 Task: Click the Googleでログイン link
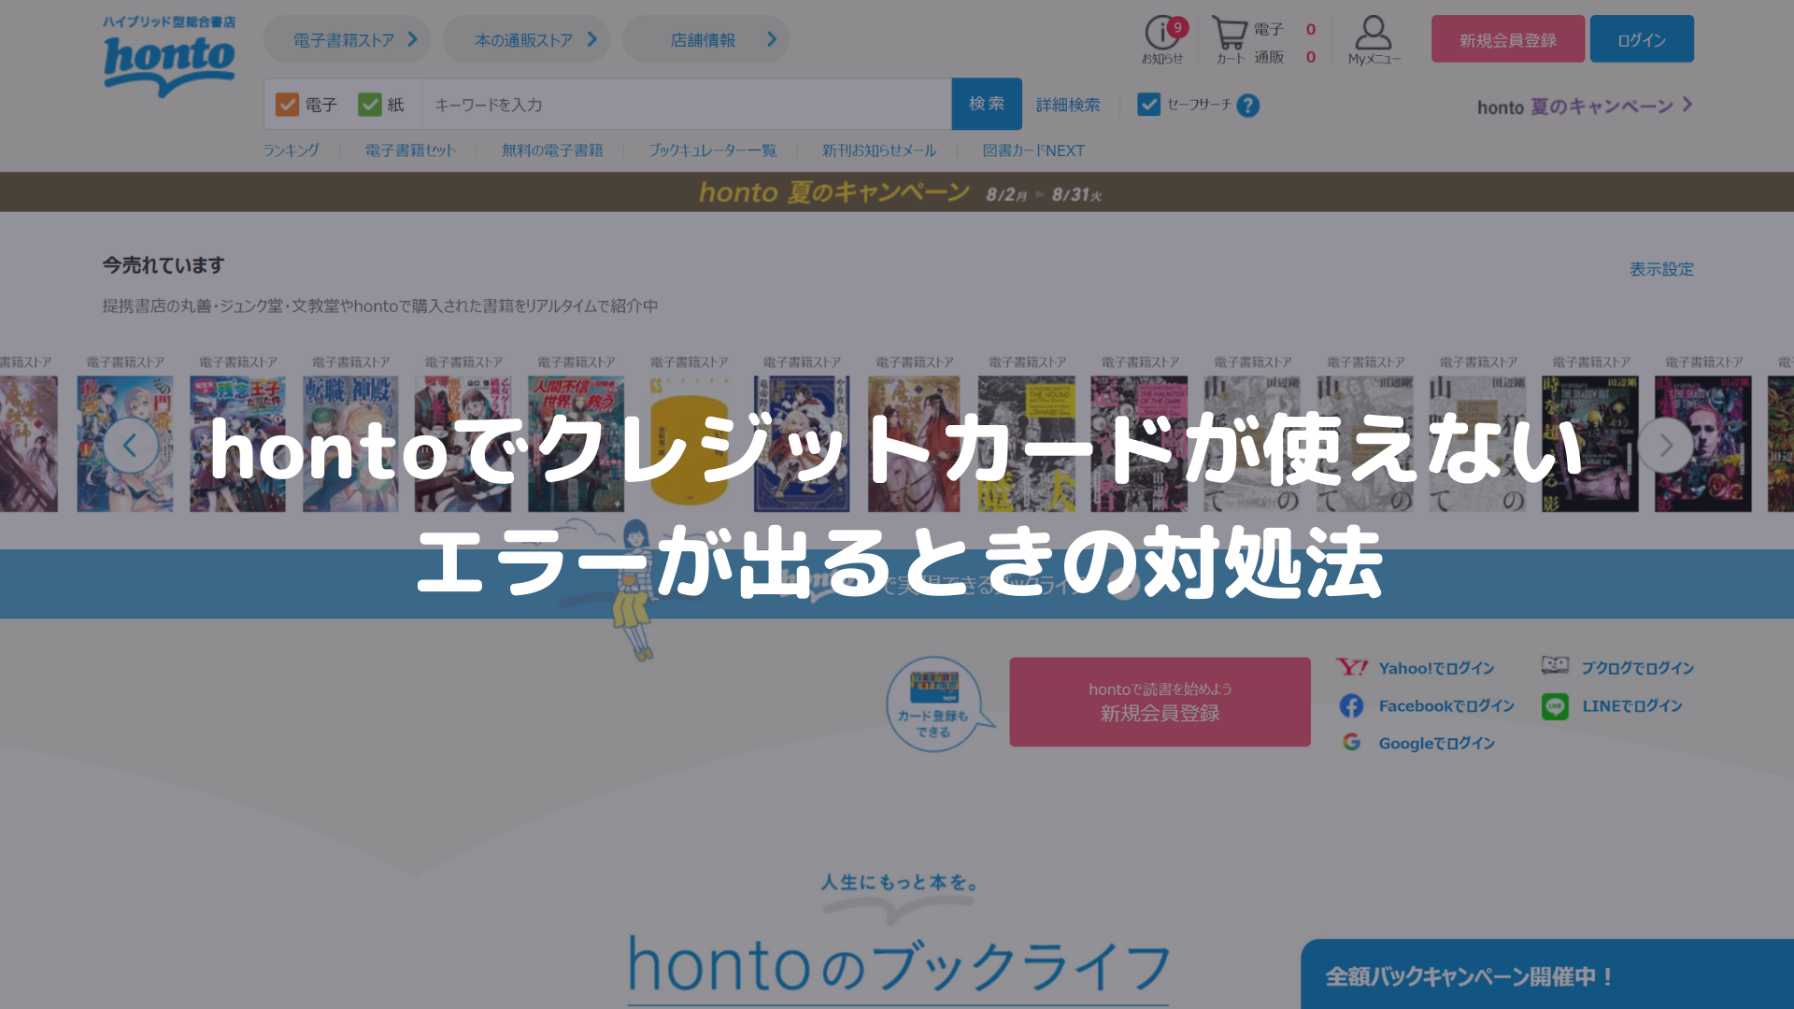click(1437, 744)
